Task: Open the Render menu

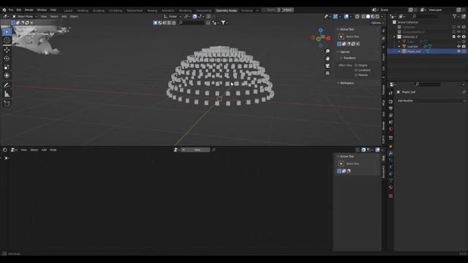Action: (x=29, y=9)
